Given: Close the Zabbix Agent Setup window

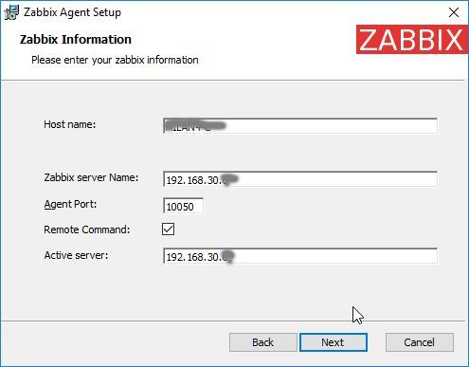Looking at the screenshot, I should pyautogui.click(x=454, y=12).
